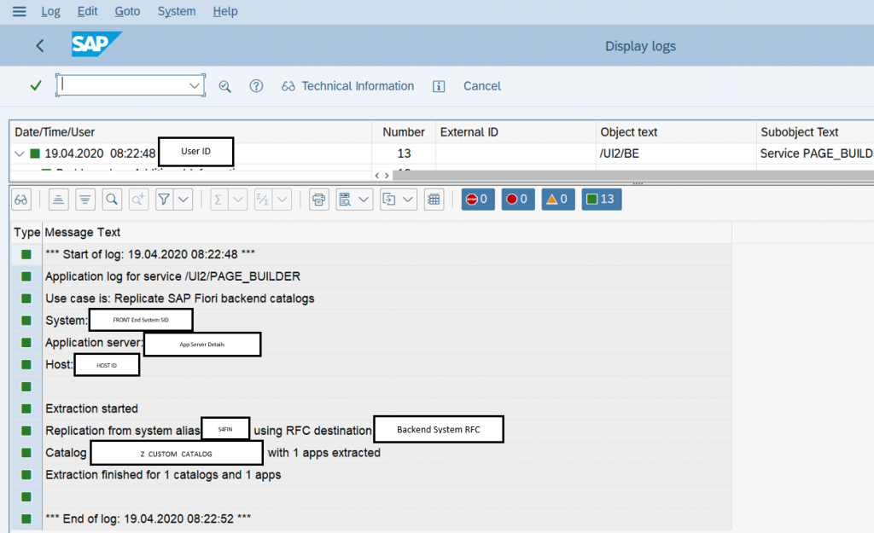Open the question mark help icon
Viewport: 874px width, 533px height.
click(256, 86)
